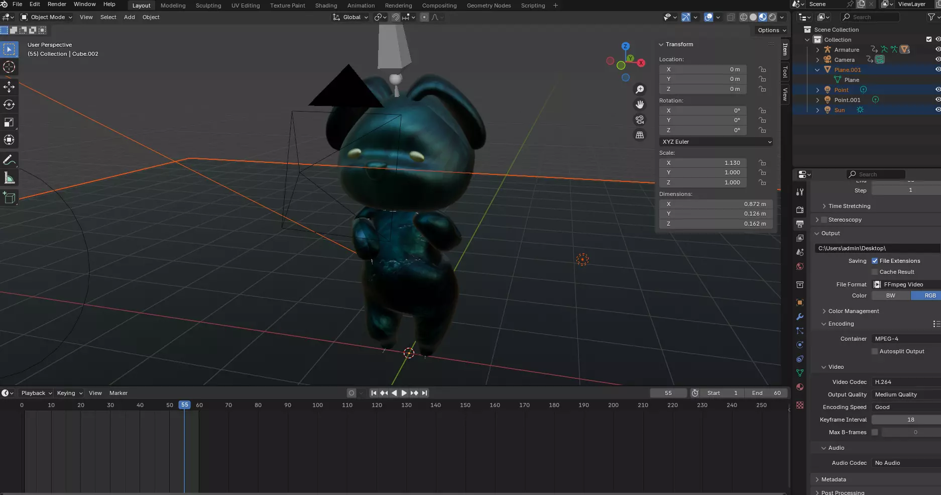This screenshot has width=941, height=495.
Task: Set the Keyframe Interval slider value
Action: point(906,420)
